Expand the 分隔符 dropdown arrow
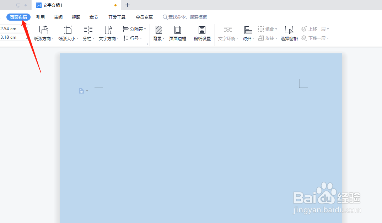The image size is (382, 223). (145, 29)
